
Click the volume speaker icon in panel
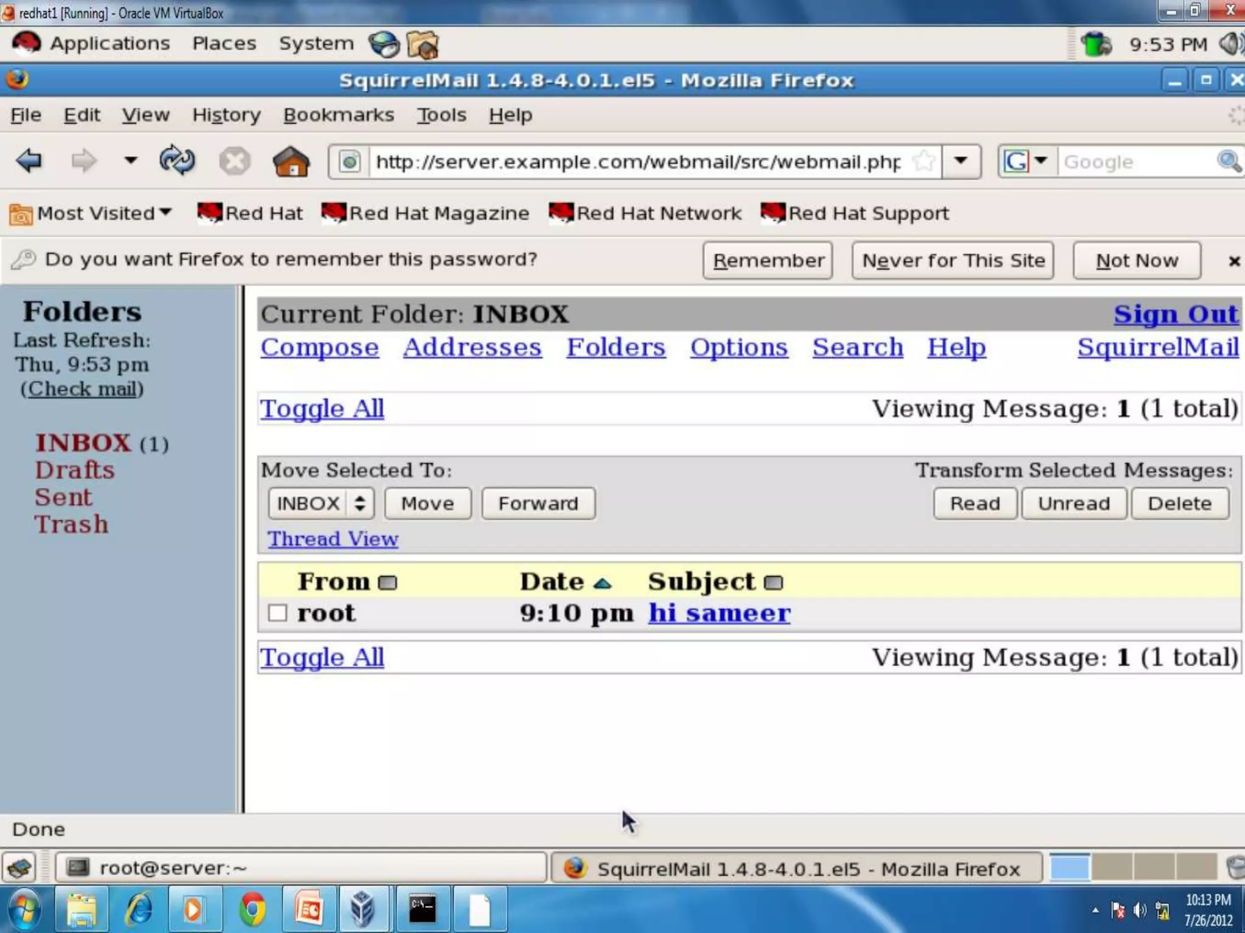tap(1230, 44)
